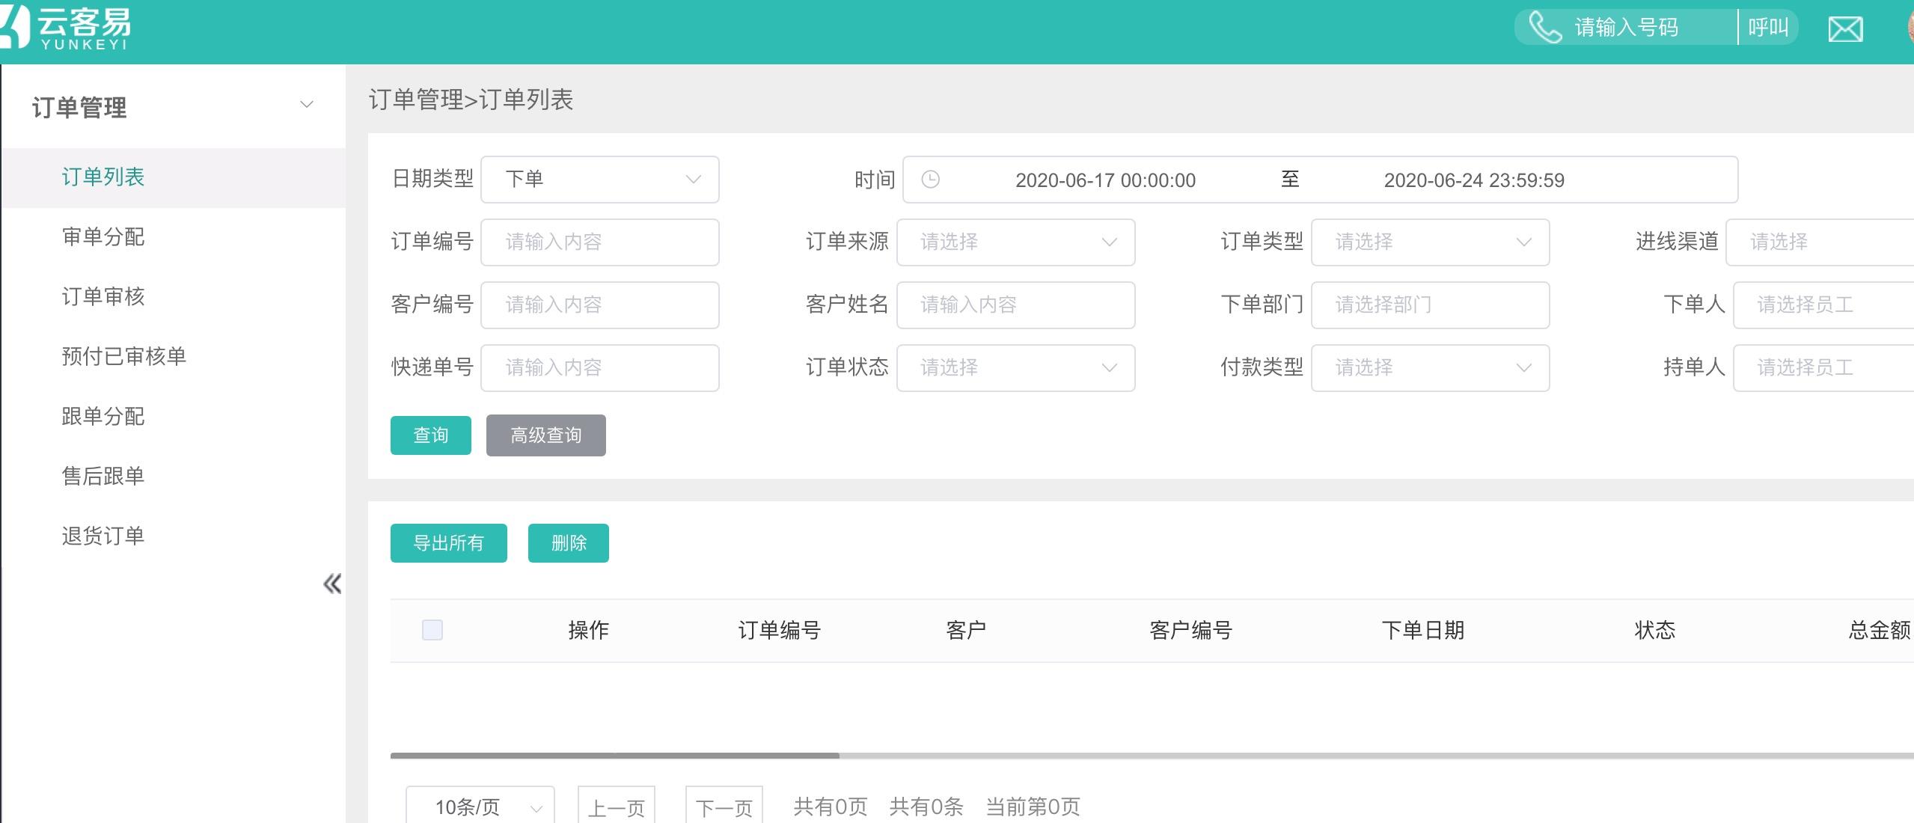Click the 查询 button
Image resolution: width=1914 pixels, height=823 pixels.
click(431, 435)
